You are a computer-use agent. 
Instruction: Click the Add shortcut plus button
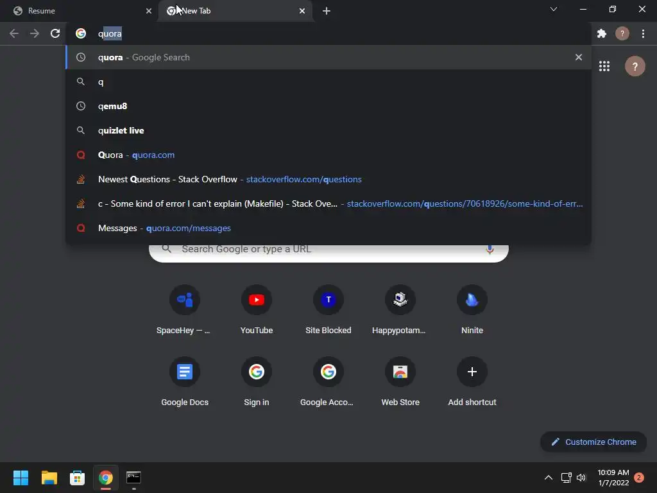coord(472,372)
